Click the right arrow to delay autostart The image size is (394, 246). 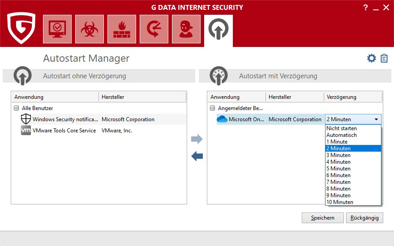(x=197, y=140)
